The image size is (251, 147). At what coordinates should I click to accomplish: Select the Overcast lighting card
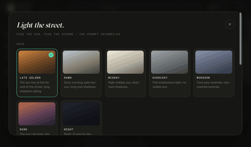pos(170,73)
